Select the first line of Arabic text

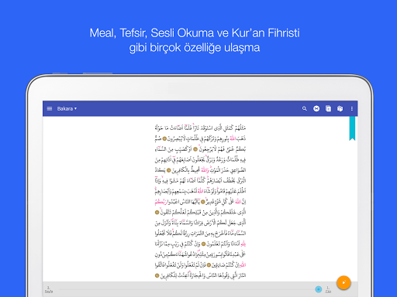click(x=200, y=128)
